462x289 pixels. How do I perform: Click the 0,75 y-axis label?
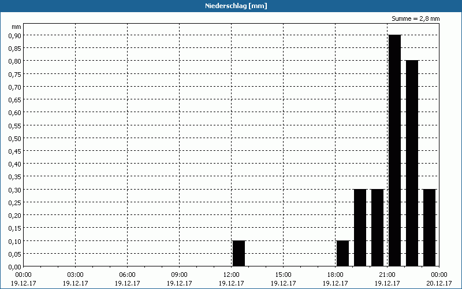click(x=15, y=74)
